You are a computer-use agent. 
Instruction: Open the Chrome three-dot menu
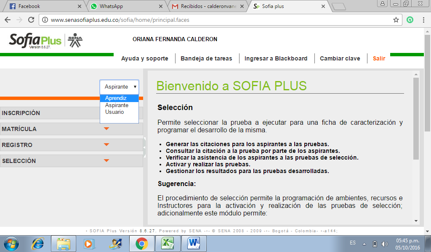point(423,19)
